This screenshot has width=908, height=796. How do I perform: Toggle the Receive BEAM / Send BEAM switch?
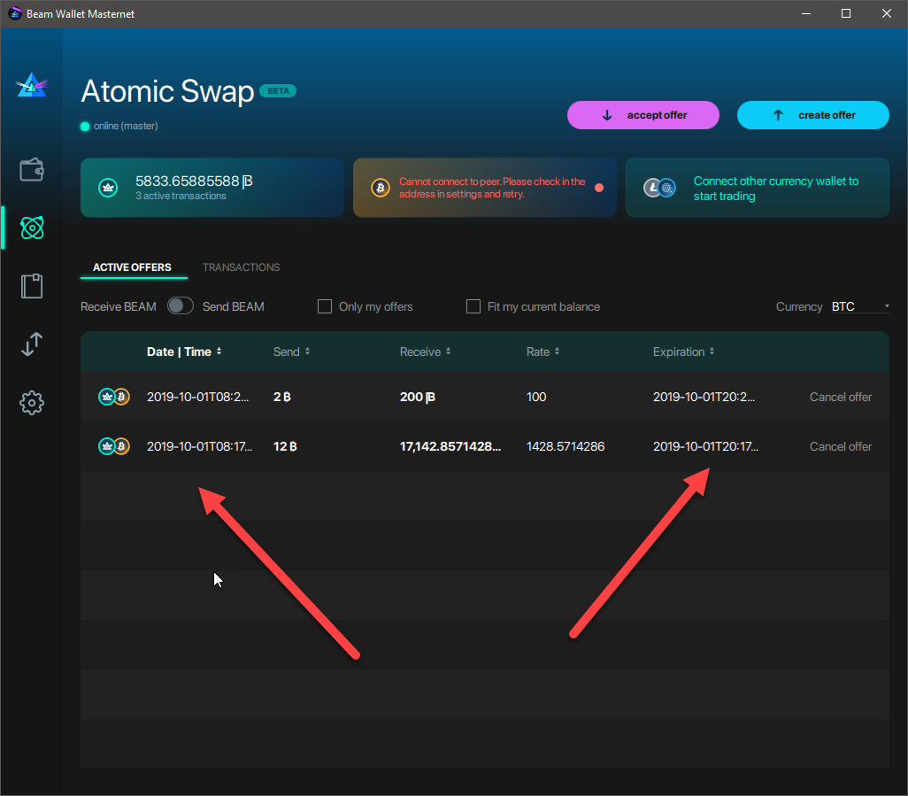[180, 305]
